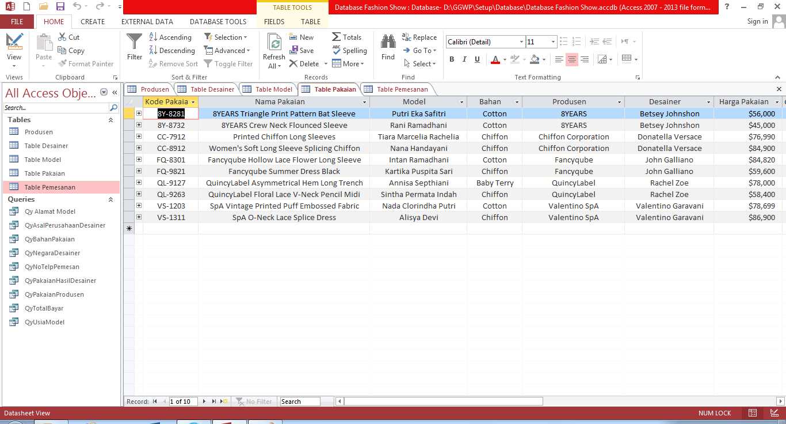Apply Bold text formatting
Screen dimensions: 786x424
click(452, 59)
